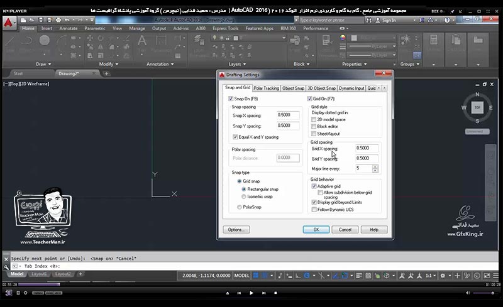Click the Save icon in quick access toolbar
The width and height of the screenshot is (503, 307).
[x=41, y=20]
